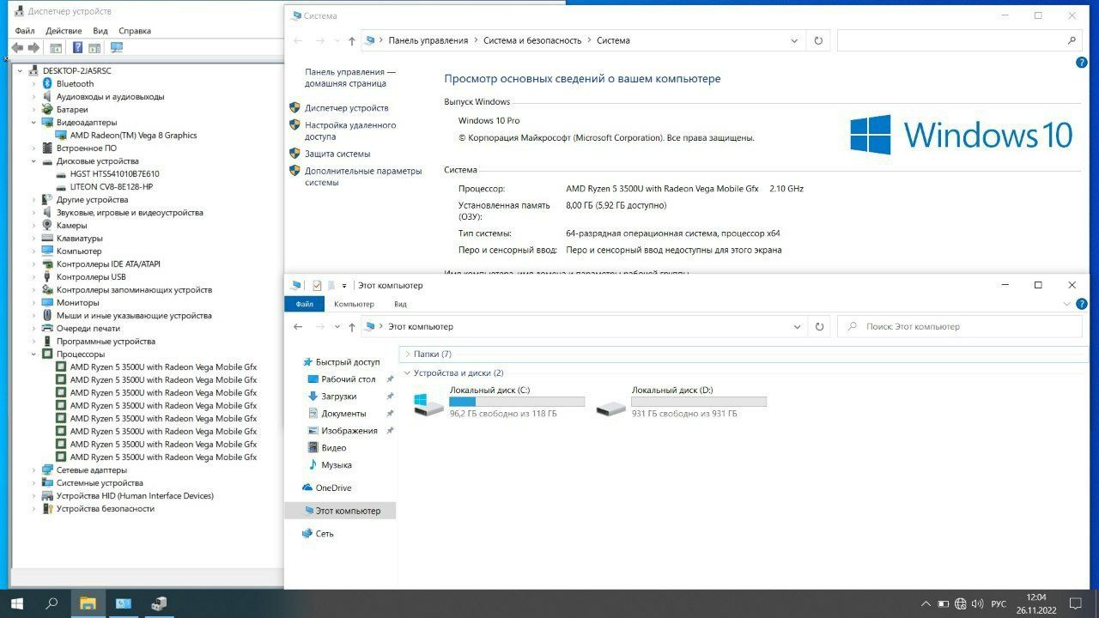Select LITEON CV8-8E128-HP disk device

112,187
